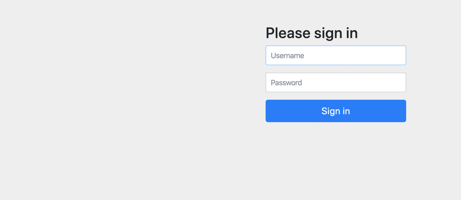Viewport: 461px width, 200px height.
Task: Click the button below the Password field
Action: (x=336, y=111)
